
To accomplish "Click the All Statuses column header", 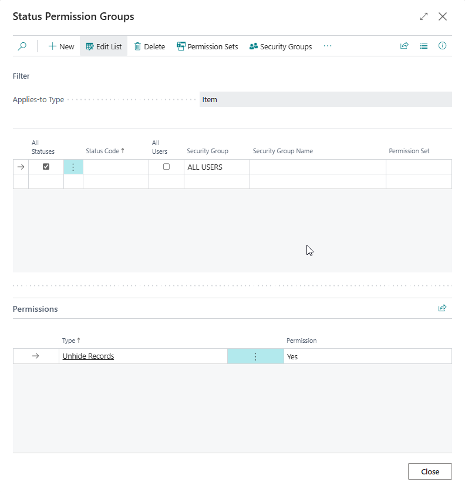I will (x=43, y=147).
